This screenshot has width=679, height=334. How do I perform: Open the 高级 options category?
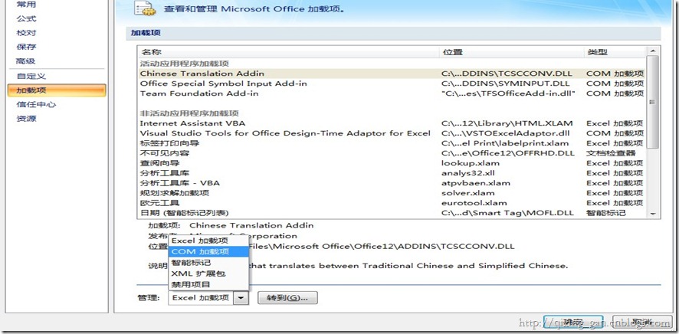[26, 61]
